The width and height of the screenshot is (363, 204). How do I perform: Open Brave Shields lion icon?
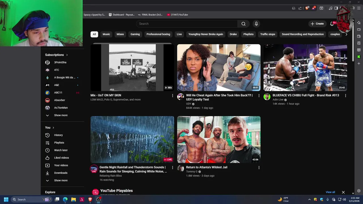click(307, 8)
